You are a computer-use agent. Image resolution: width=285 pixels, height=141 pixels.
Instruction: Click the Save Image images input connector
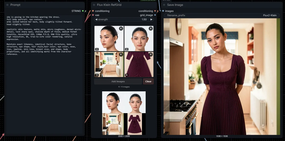163,11
